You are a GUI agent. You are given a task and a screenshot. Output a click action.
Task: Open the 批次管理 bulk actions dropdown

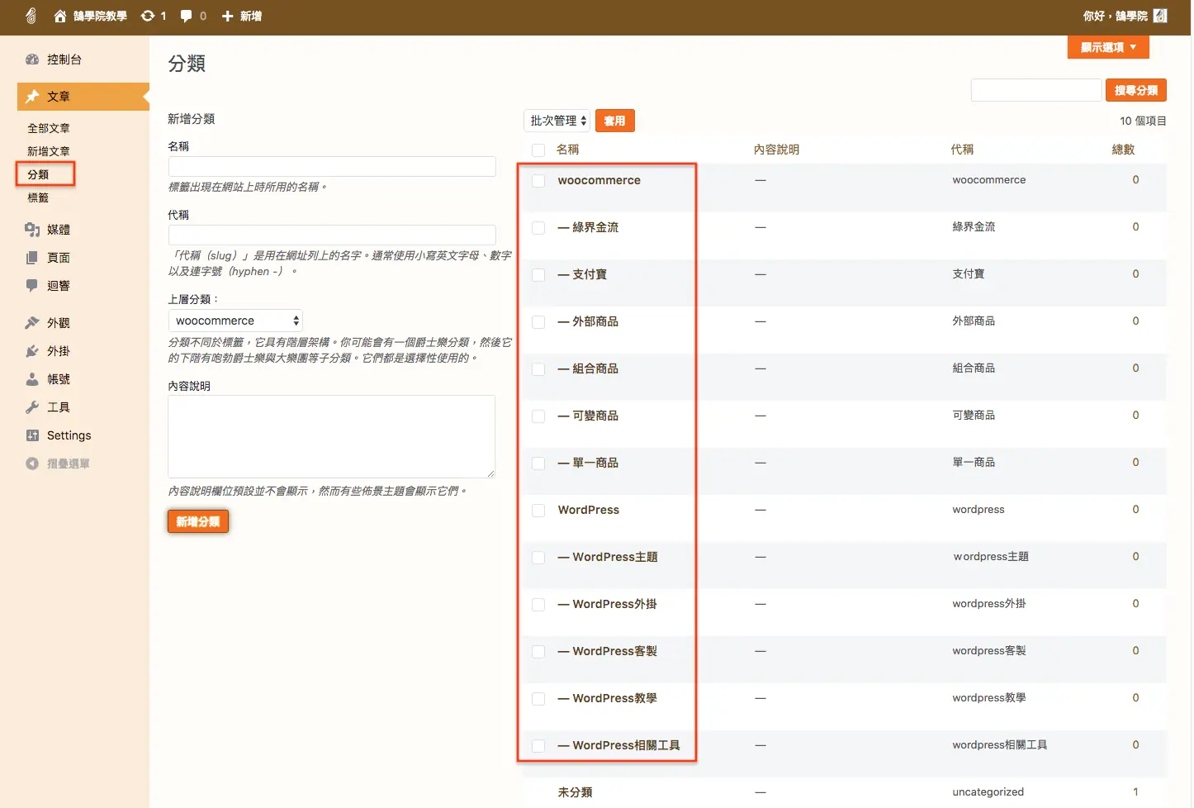557,121
